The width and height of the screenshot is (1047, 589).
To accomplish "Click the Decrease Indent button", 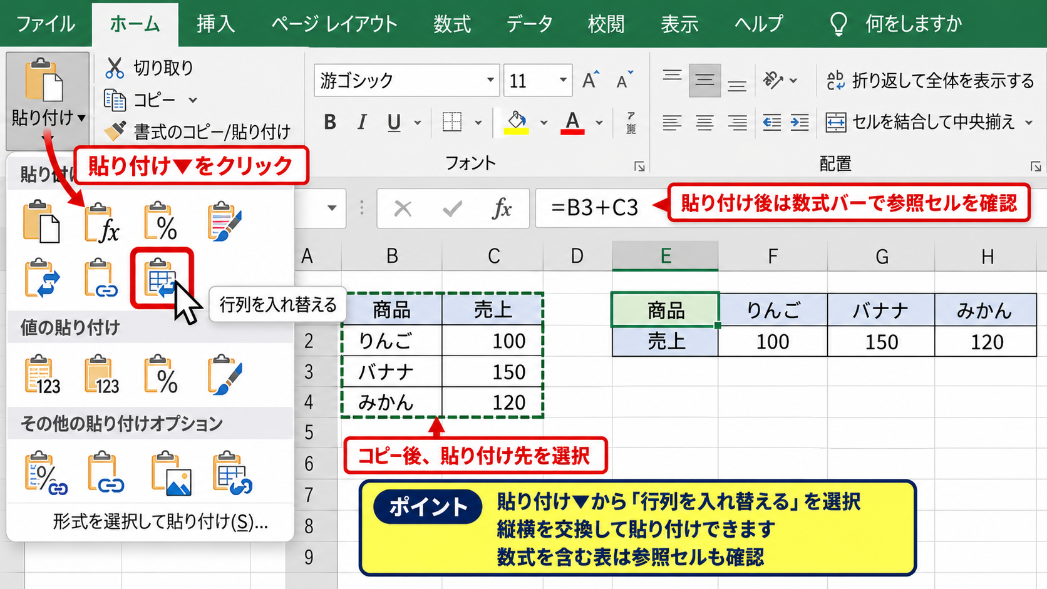I will coord(771,122).
